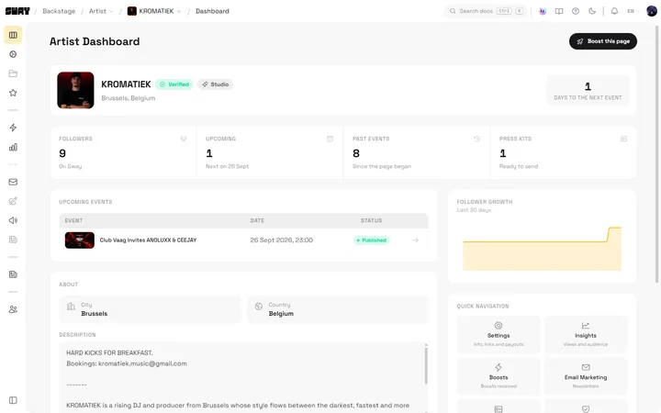Screen dimensions: 661x413
Task: Click the Search docs field
Action: click(x=486, y=11)
